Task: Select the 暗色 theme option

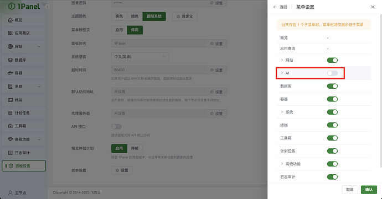Action: [135, 16]
